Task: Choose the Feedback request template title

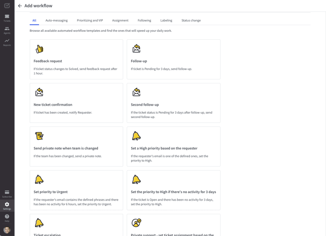Action: (x=48, y=61)
